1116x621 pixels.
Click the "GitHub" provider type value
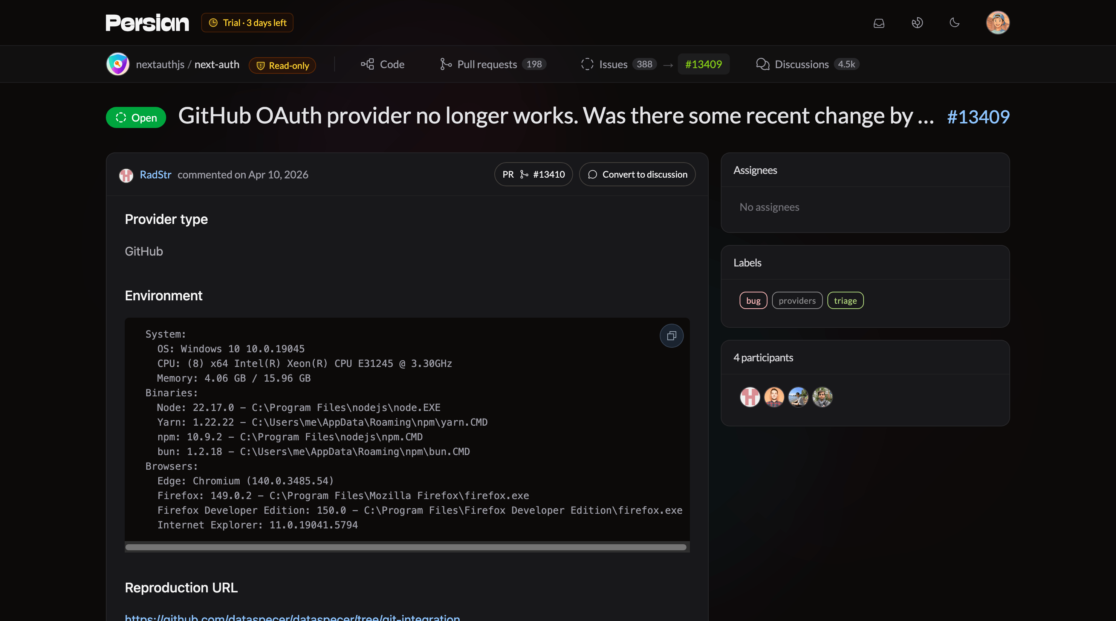144,251
